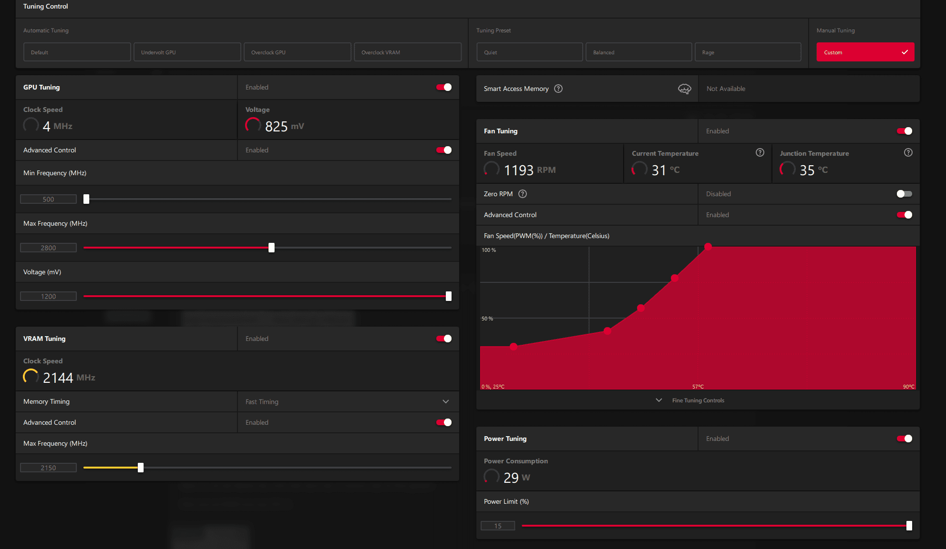Select Default automatic tuning

pyautogui.click(x=77, y=52)
